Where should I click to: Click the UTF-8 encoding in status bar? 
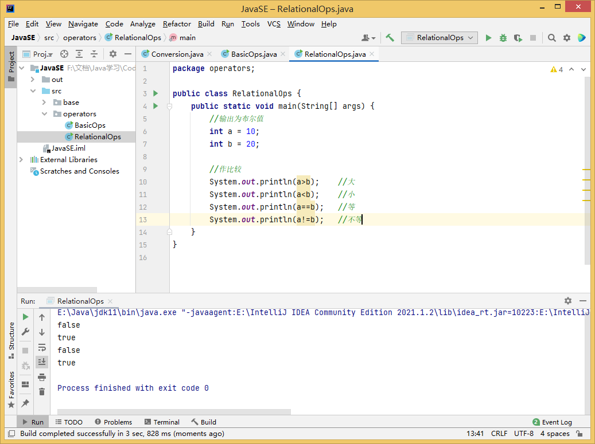pos(523,434)
